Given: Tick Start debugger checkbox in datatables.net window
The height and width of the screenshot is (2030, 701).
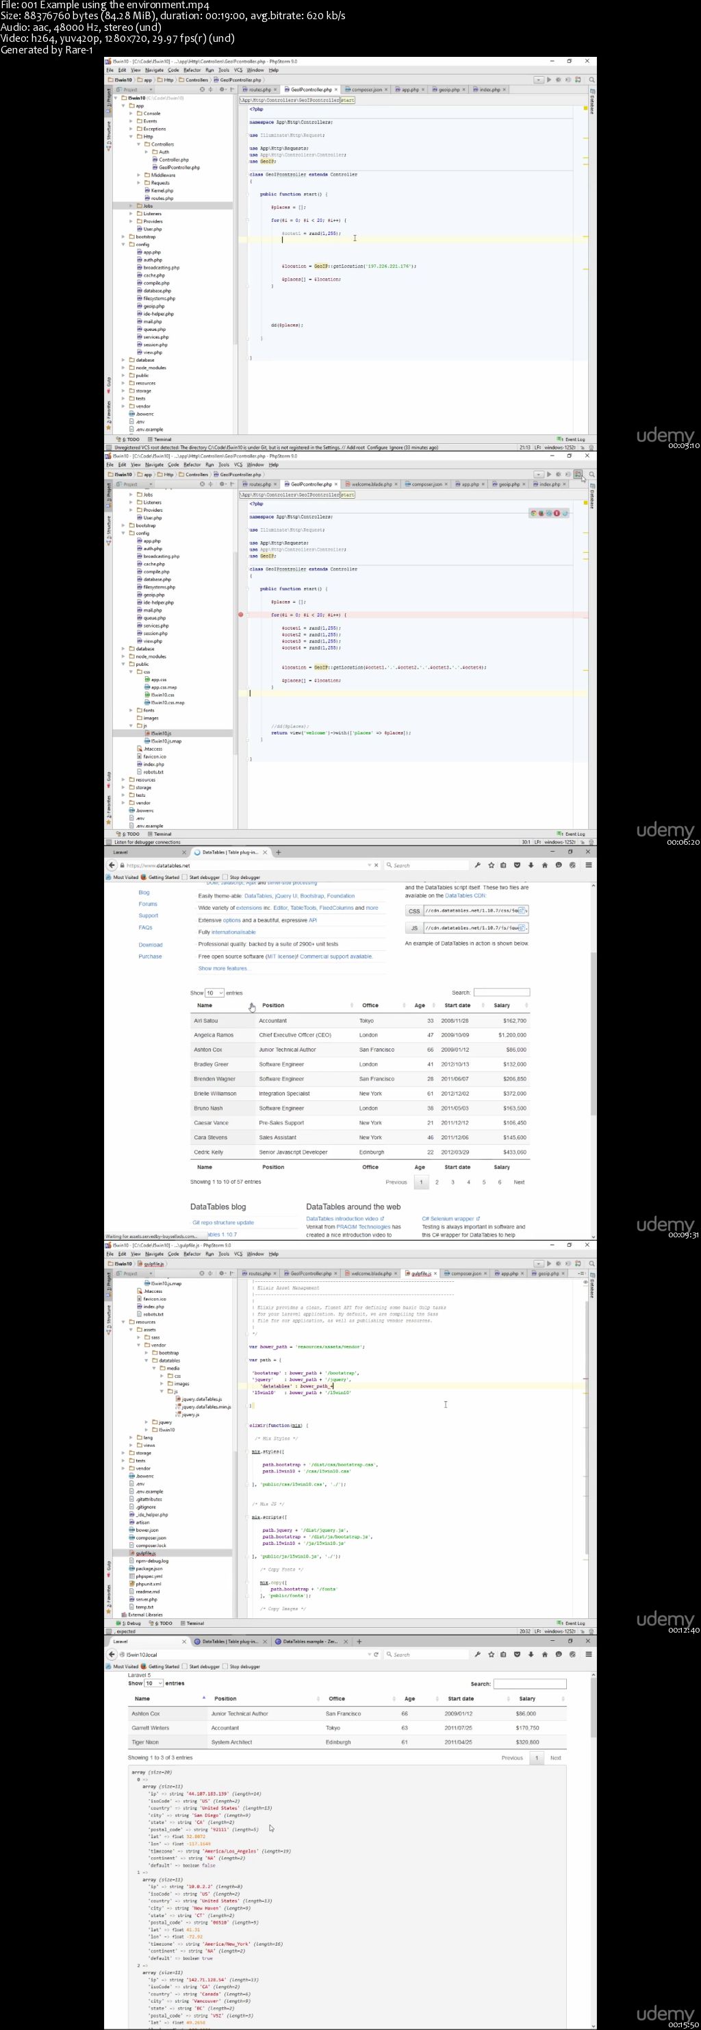Looking at the screenshot, I should coord(184,877).
